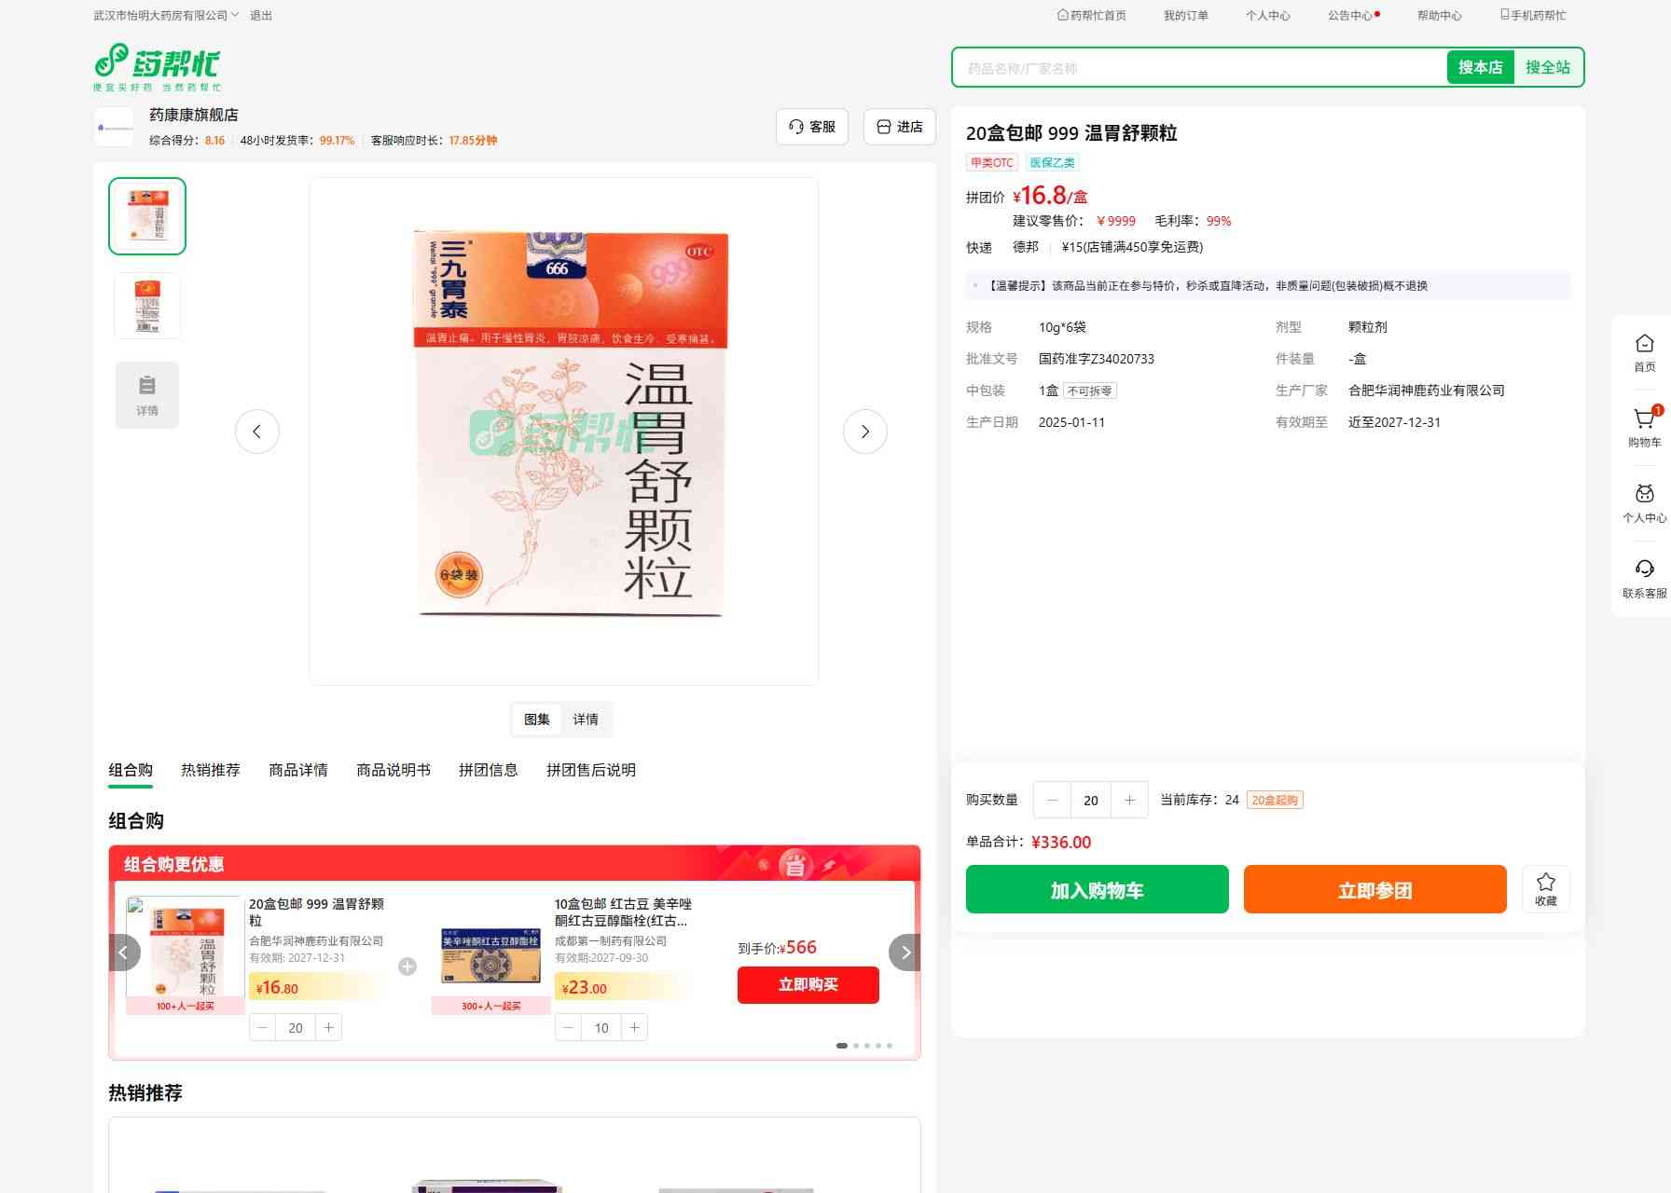Expand the pharmacy account name dropdown

click(166, 15)
